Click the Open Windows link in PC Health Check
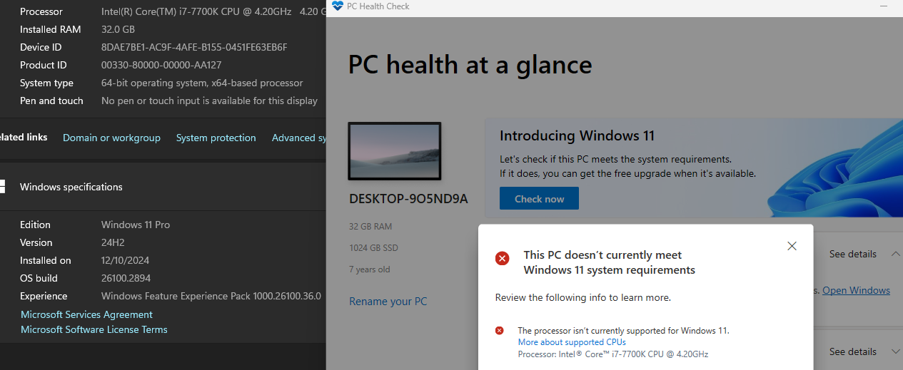 [x=856, y=290]
